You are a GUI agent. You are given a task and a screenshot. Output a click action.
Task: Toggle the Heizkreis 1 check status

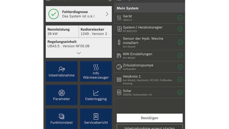pyautogui.click(x=180, y=80)
